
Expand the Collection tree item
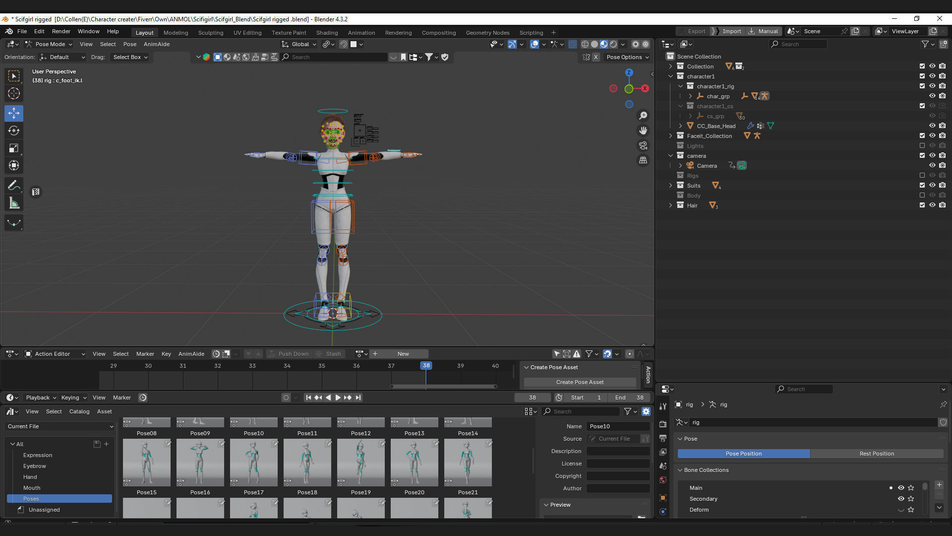670,66
